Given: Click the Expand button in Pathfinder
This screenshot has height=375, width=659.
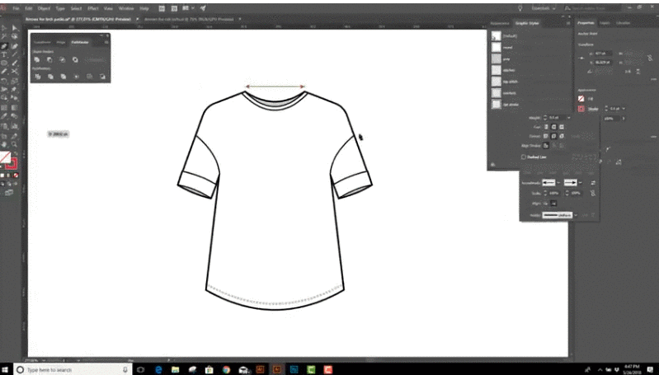Looking at the screenshot, I should click(x=95, y=59).
